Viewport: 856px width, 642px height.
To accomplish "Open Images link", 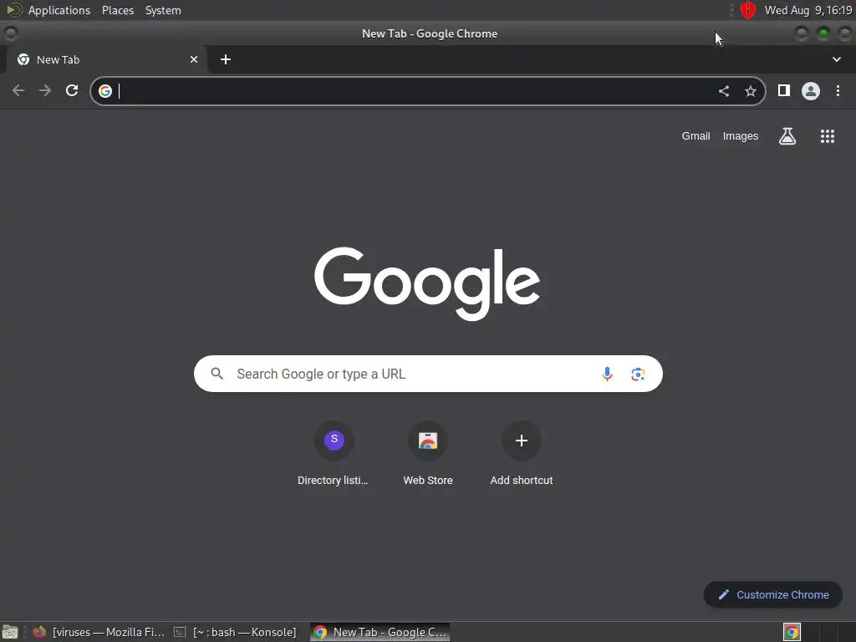I will tap(741, 136).
